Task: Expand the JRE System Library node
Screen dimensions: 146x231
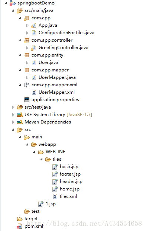Action: coord(13,115)
